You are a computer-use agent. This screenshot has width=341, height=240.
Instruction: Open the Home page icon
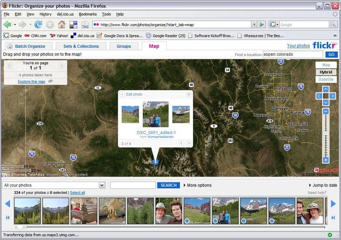tap(62, 24)
